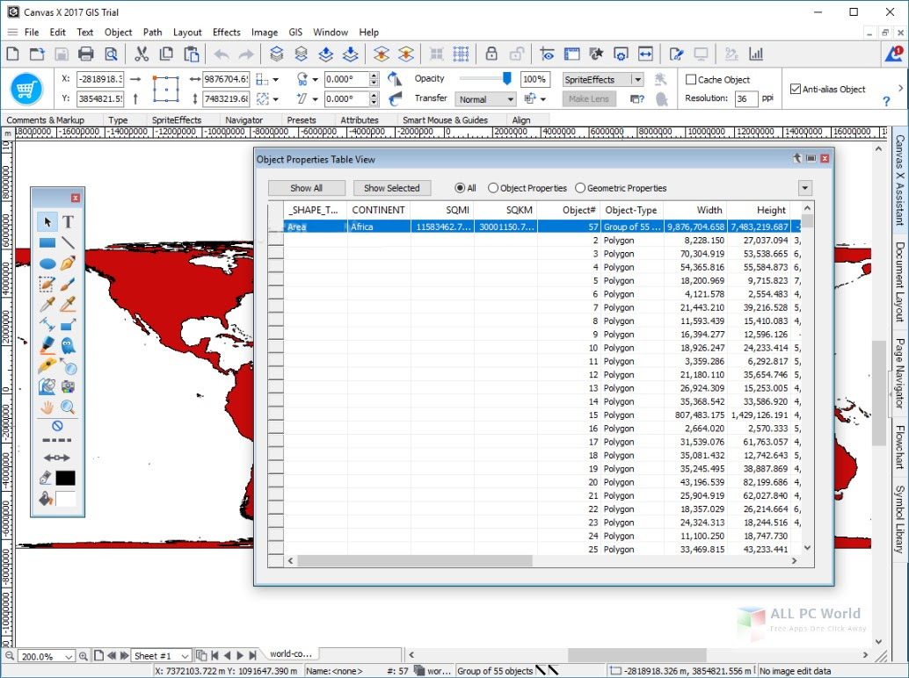909x678 pixels.
Task: Click the shopping cart purchase icon
Action: click(x=26, y=89)
